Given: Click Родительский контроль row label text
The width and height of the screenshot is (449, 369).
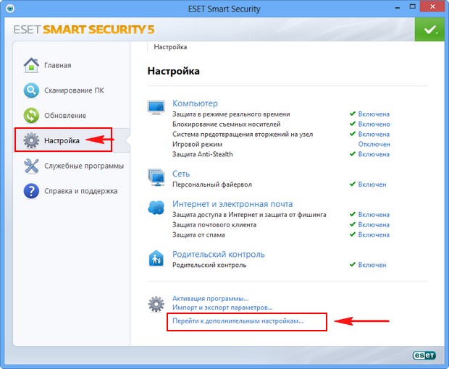Looking at the screenshot, I should tap(209, 265).
